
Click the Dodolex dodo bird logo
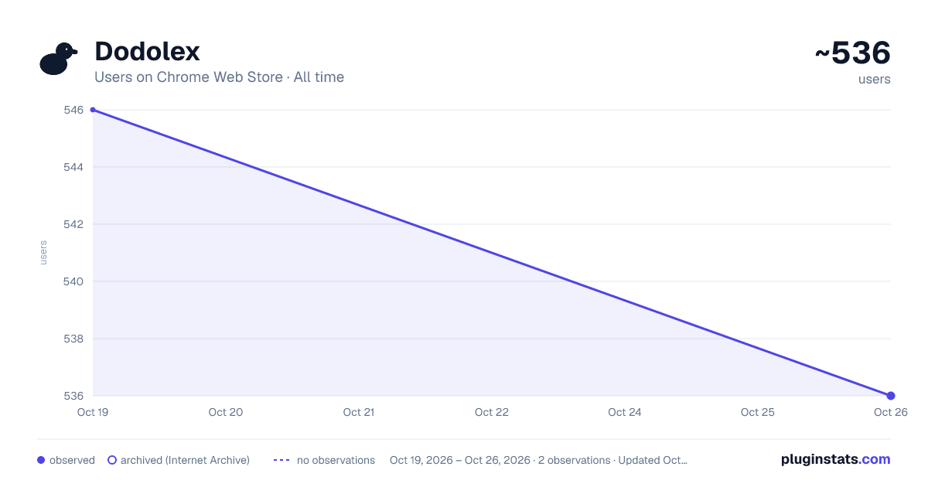click(x=58, y=59)
